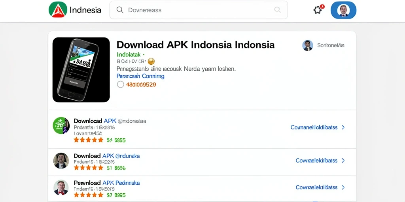Open Download APK @ndunaka title
The height and width of the screenshot is (202, 405).
(x=107, y=156)
